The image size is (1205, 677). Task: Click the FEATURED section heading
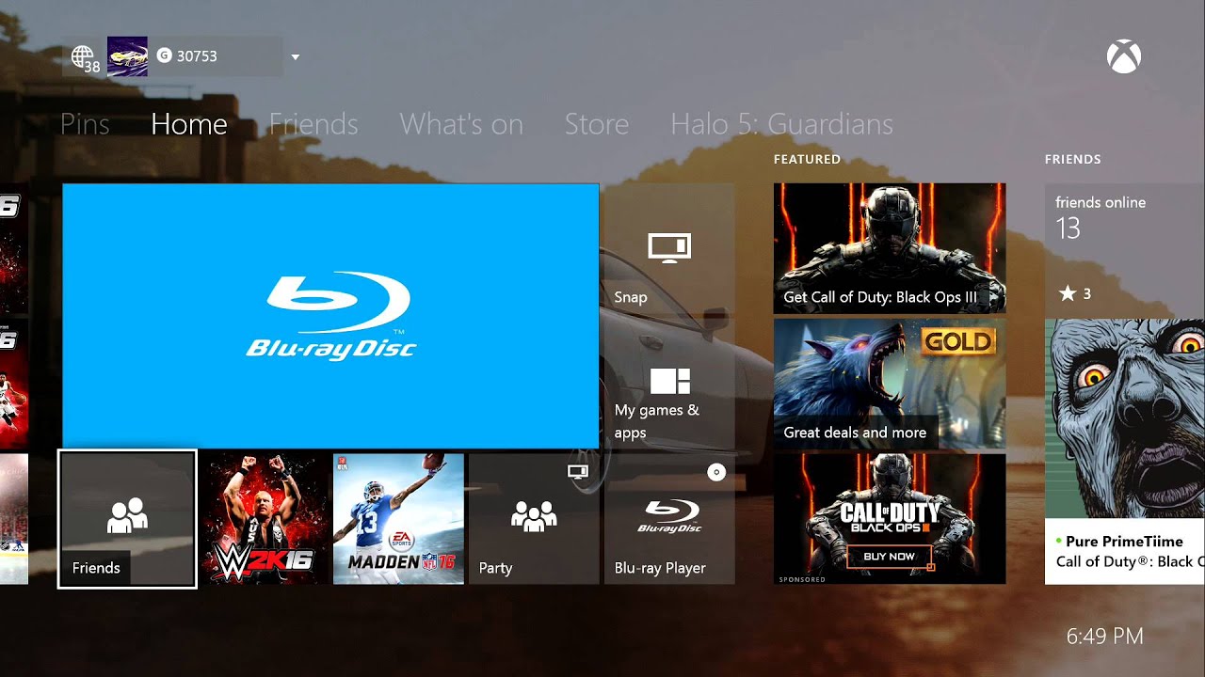[807, 160]
